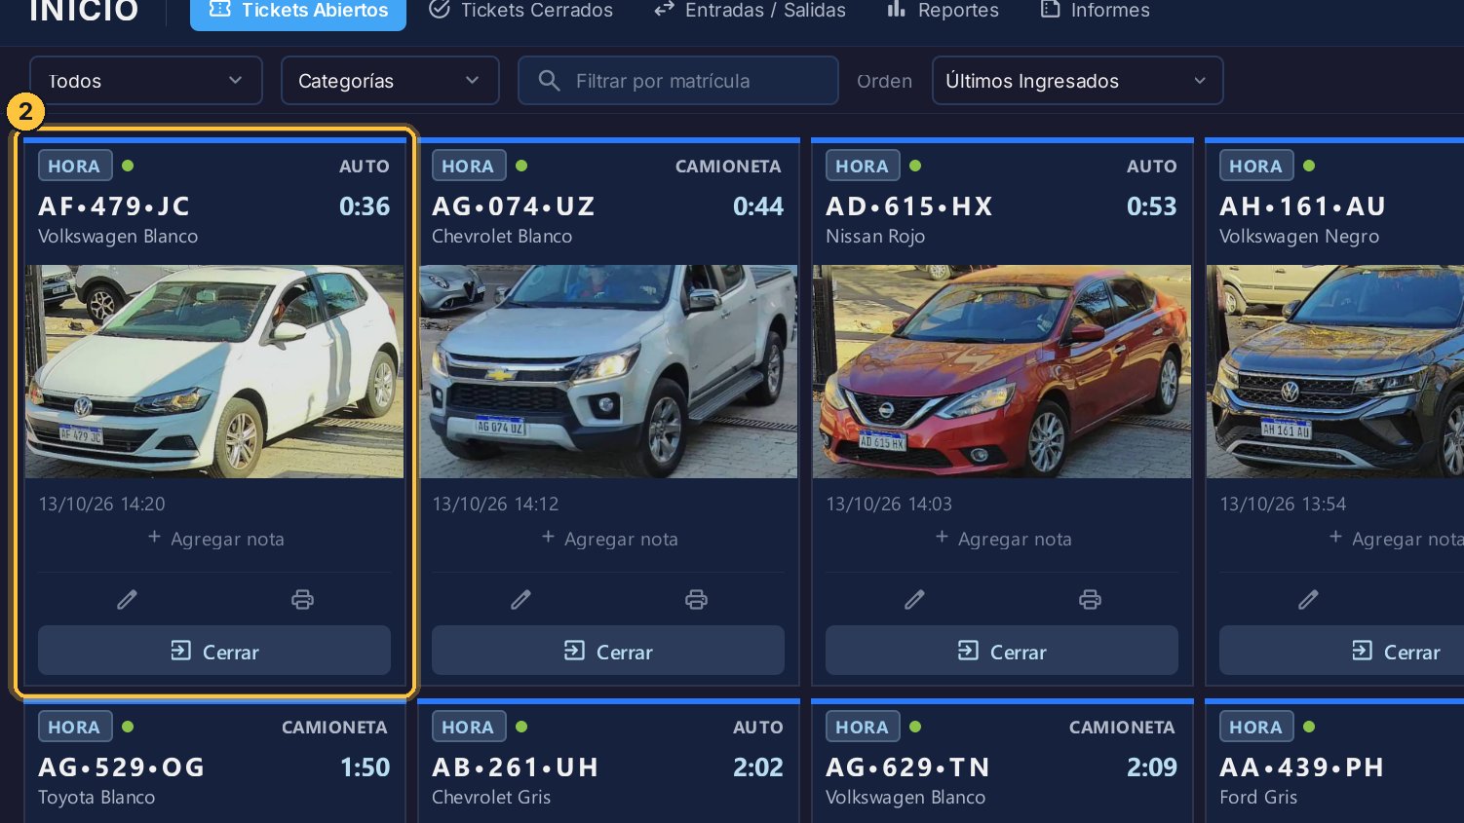
Task: Click elapsed time 0:44 on AG•074•UZ
Action: point(758,206)
